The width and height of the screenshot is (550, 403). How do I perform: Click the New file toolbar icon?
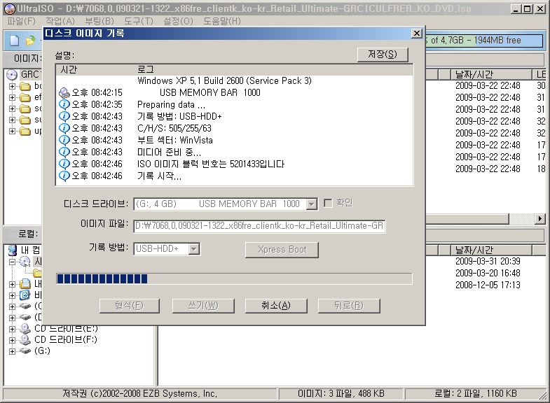click(x=15, y=41)
